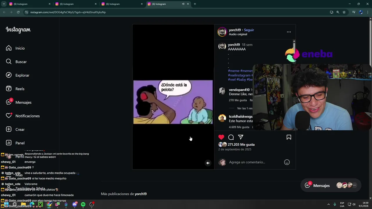Click the Chrome taskbar icon
Viewport: 372px width, 209px height.
click(x=49, y=204)
